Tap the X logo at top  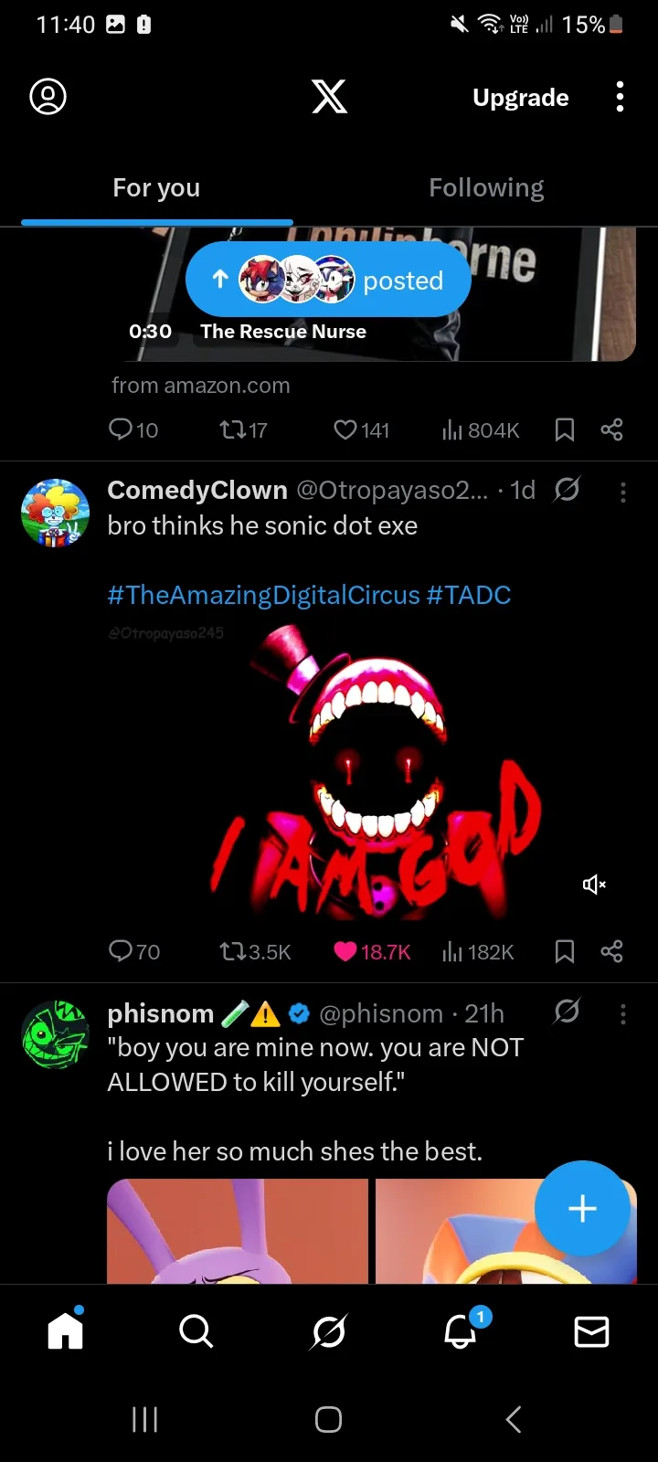point(329,96)
